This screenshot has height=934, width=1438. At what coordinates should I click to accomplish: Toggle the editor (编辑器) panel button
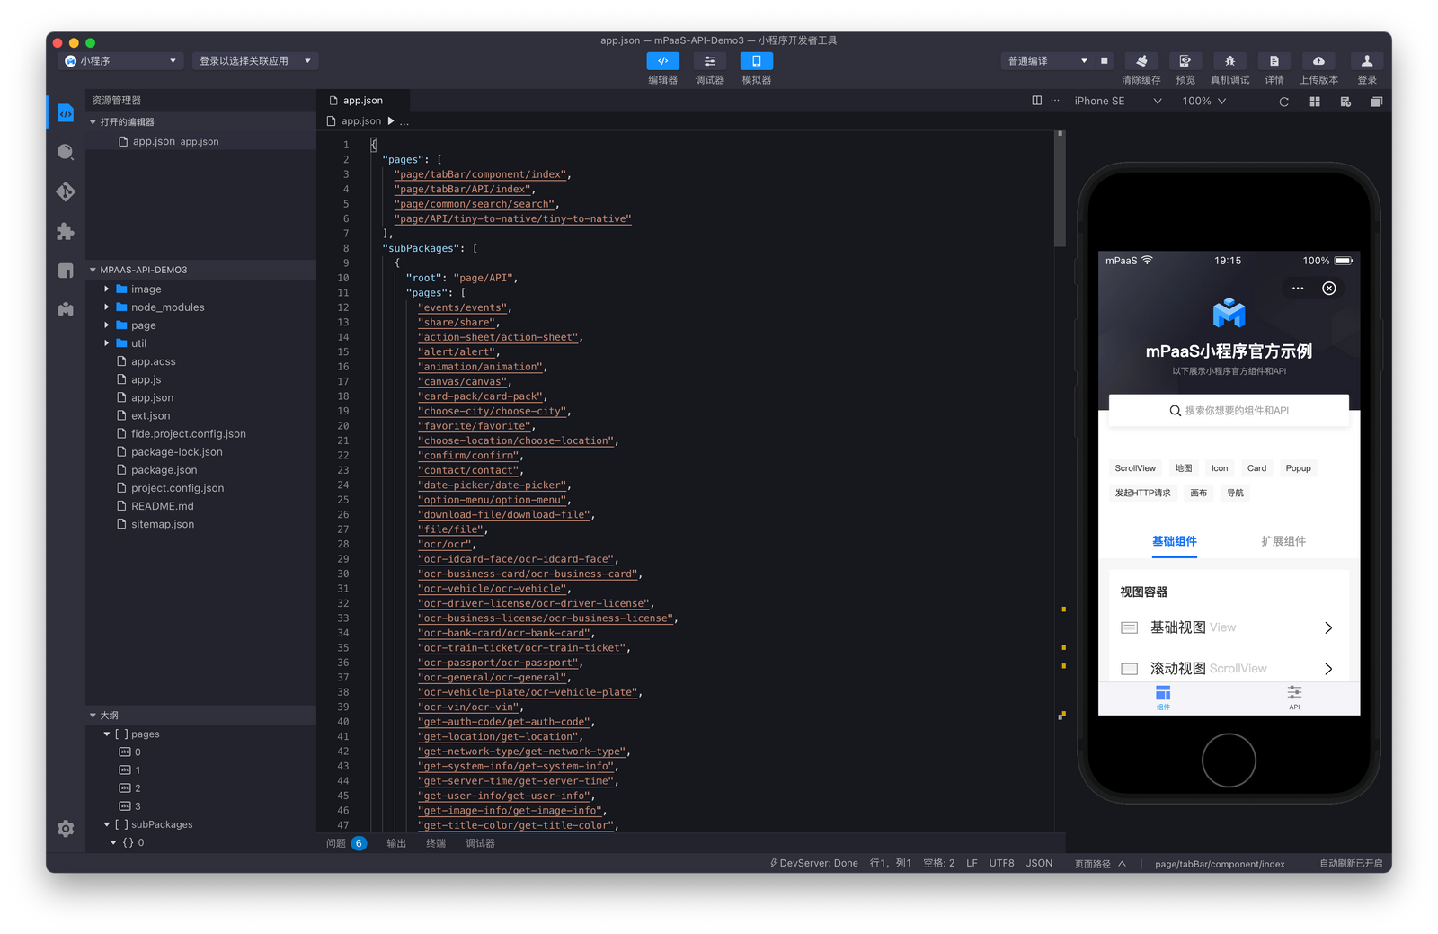click(x=663, y=61)
